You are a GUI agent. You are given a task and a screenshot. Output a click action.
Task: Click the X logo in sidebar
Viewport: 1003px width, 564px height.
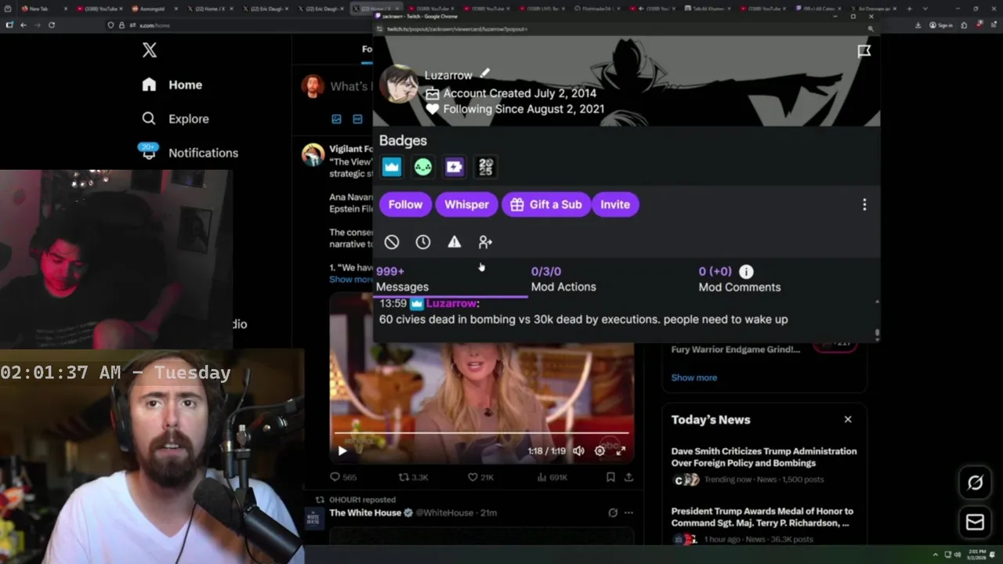[150, 51]
